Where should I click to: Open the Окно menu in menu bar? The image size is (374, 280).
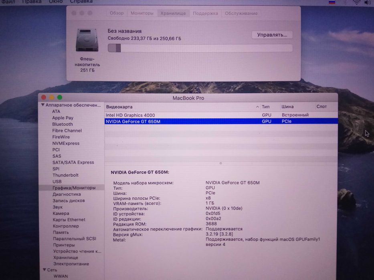[55, 2]
